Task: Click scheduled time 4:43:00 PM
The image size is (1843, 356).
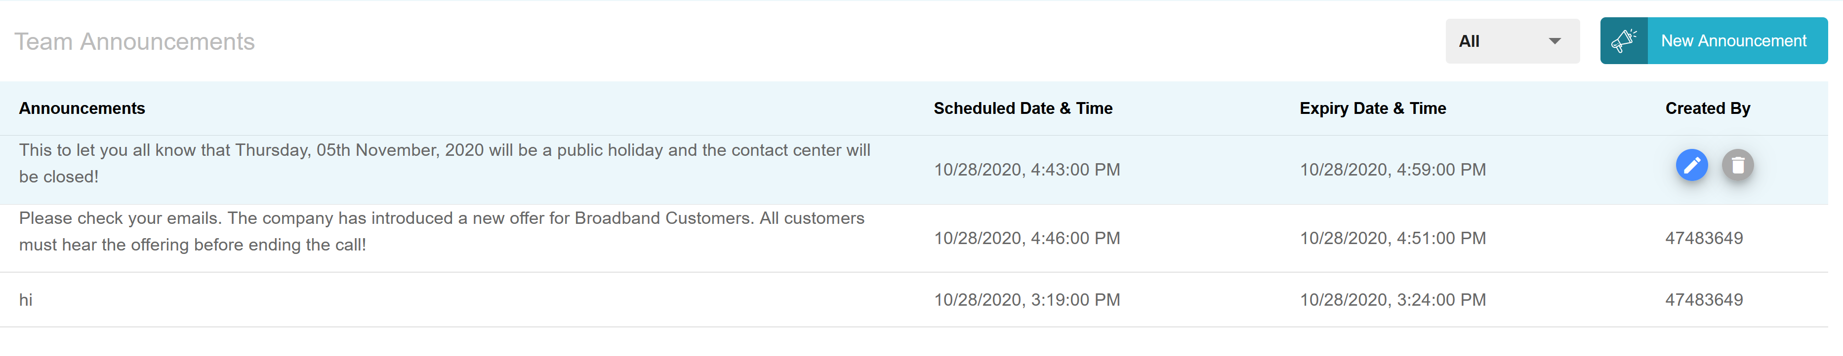Action: coord(1026,170)
